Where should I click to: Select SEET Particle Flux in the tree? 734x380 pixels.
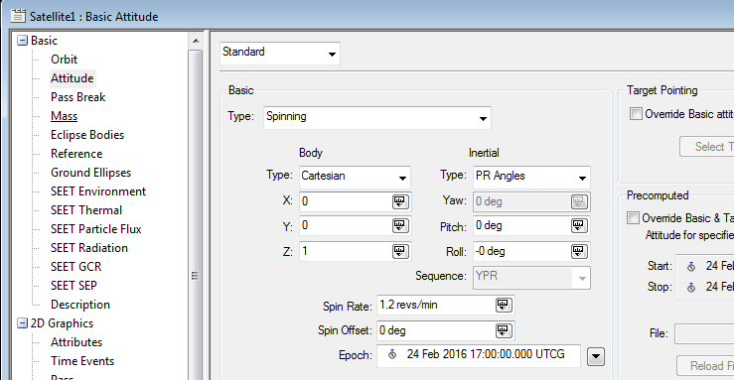(96, 229)
